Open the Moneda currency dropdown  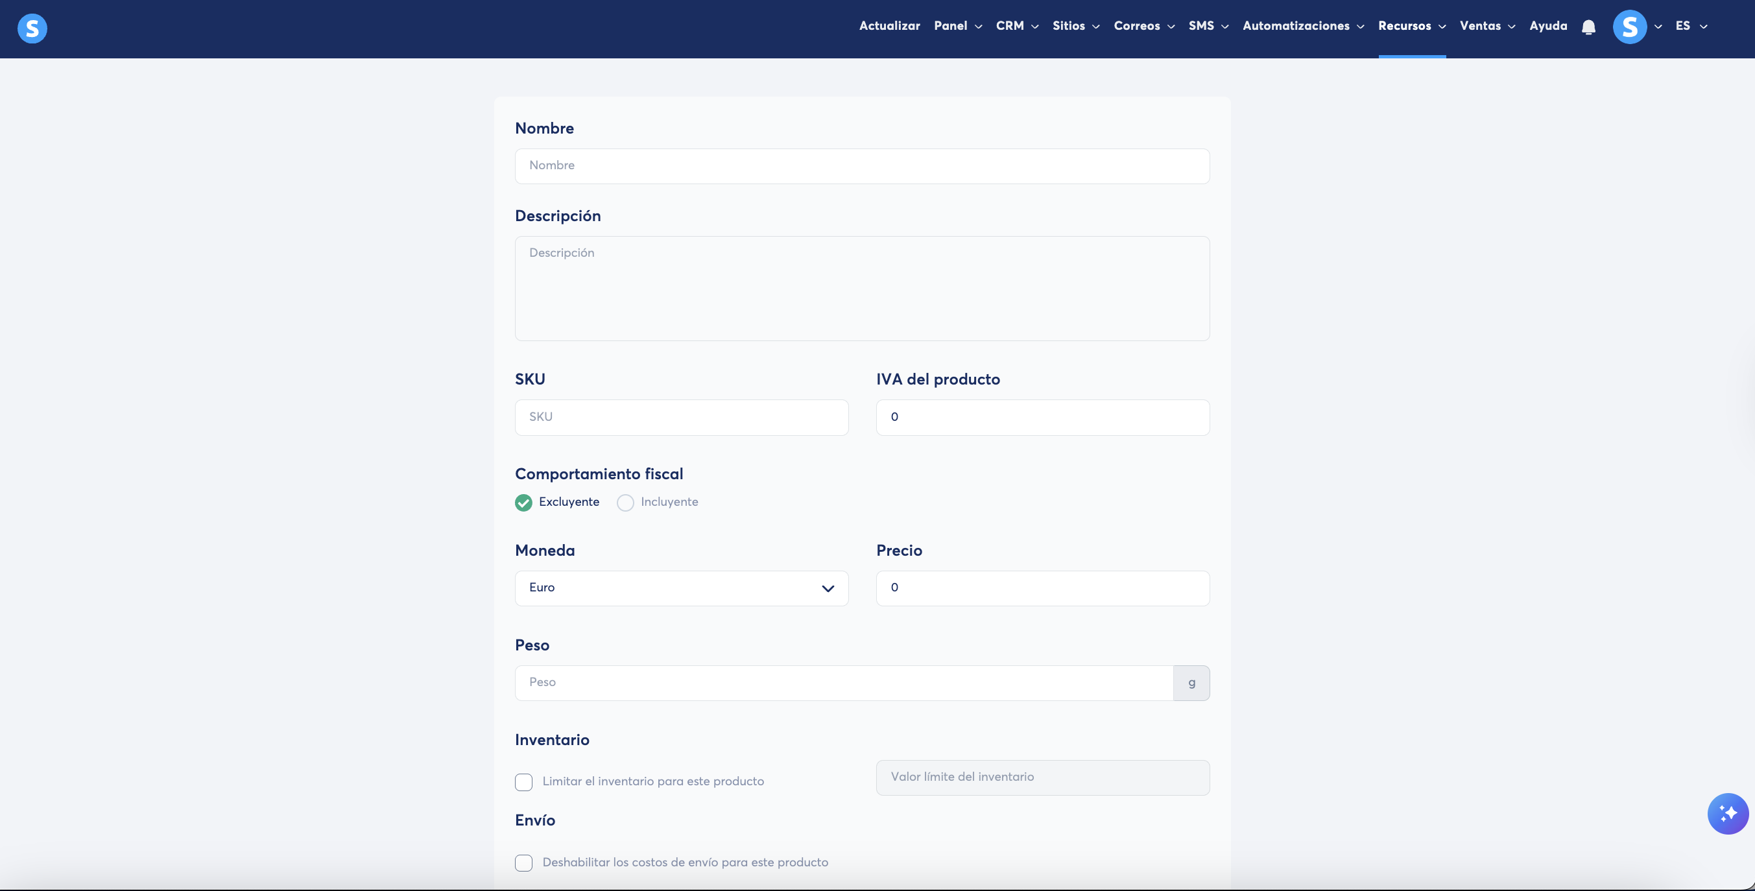tap(681, 588)
